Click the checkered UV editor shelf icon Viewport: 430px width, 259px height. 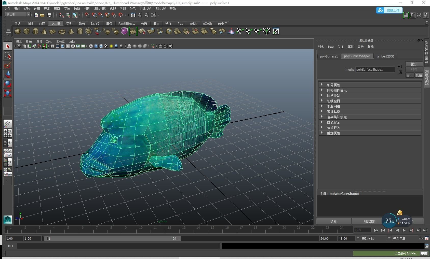click(276, 31)
